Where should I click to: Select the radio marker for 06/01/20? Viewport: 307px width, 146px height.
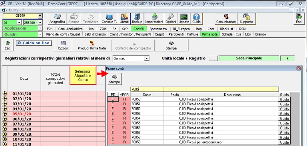5,119
